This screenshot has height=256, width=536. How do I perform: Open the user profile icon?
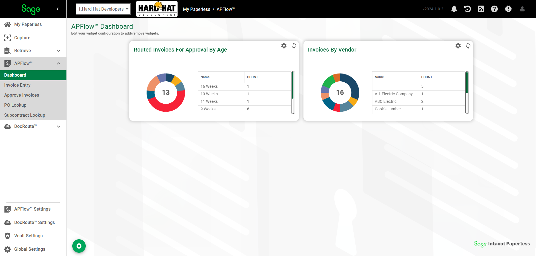point(522,9)
